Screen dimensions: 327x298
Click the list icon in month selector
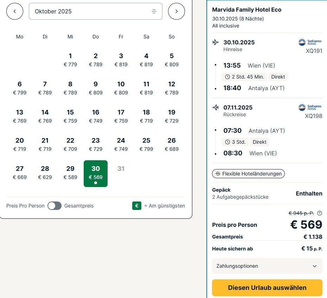coord(154,11)
